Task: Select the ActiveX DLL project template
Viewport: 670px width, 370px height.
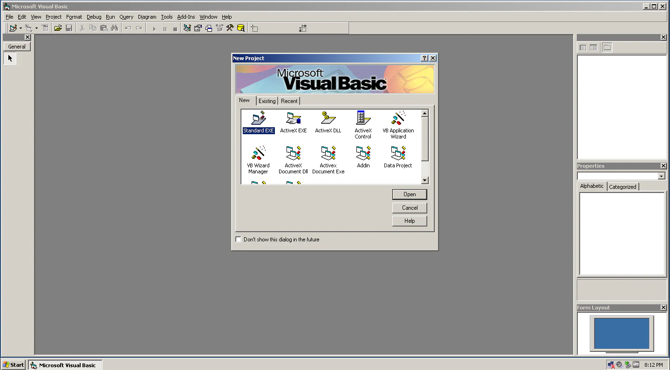Action: [328, 121]
